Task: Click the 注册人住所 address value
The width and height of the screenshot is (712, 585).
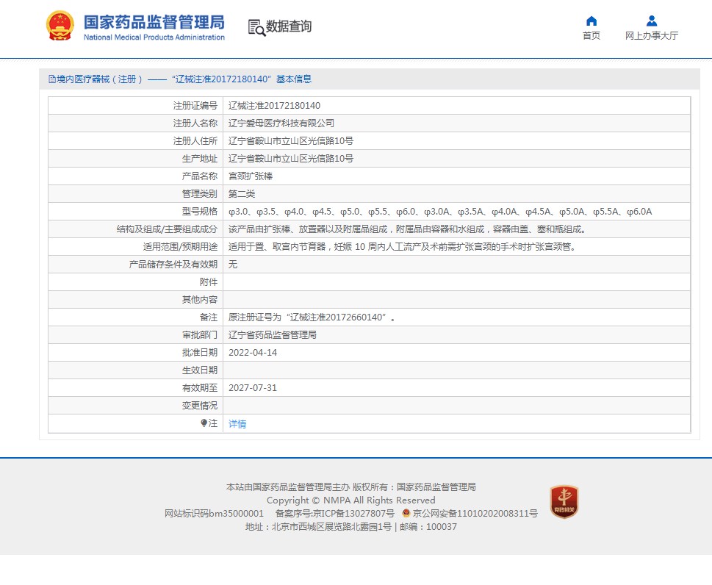Action: pyautogui.click(x=291, y=141)
